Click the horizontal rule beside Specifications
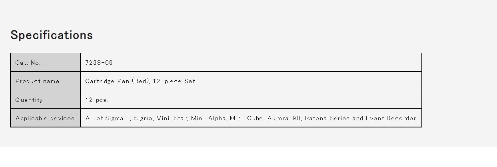The image size is (497, 167). coord(314,35)
